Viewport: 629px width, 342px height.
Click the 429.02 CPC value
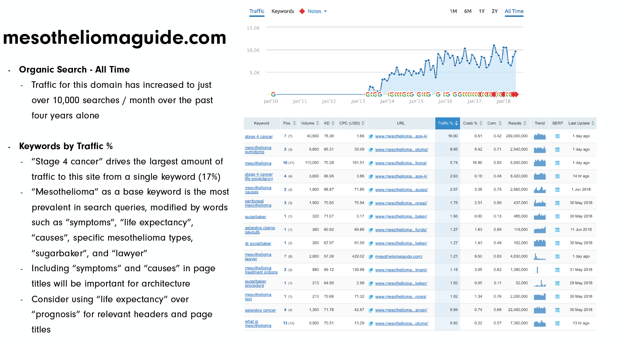pyautogui.click(x=358, y=257)
